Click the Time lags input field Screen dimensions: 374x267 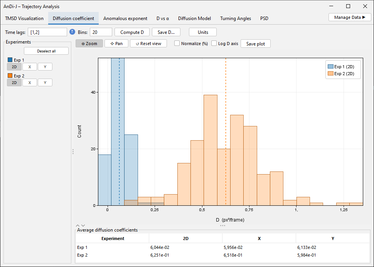(47, 32)
